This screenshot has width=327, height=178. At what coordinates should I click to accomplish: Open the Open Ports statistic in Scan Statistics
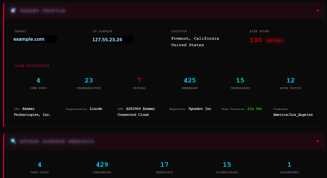38,83
